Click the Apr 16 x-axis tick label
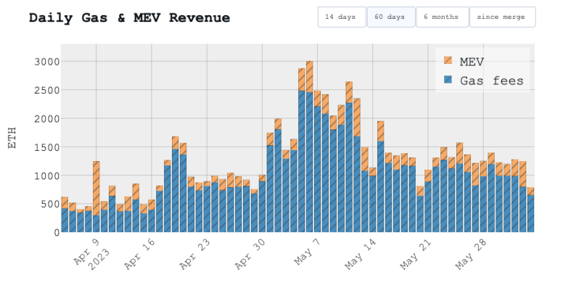 click(x=141, y=256)
